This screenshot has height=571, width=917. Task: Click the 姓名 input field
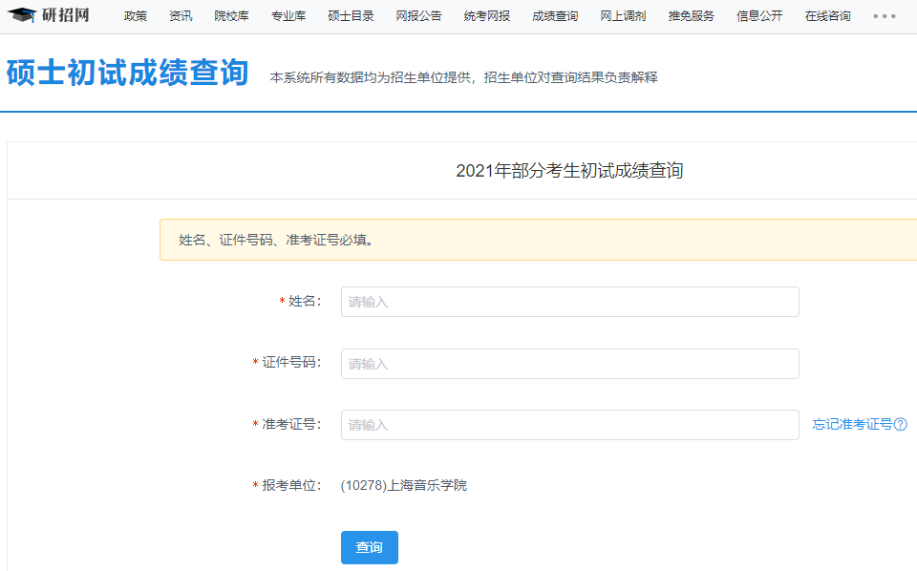(x=569, y=301)
